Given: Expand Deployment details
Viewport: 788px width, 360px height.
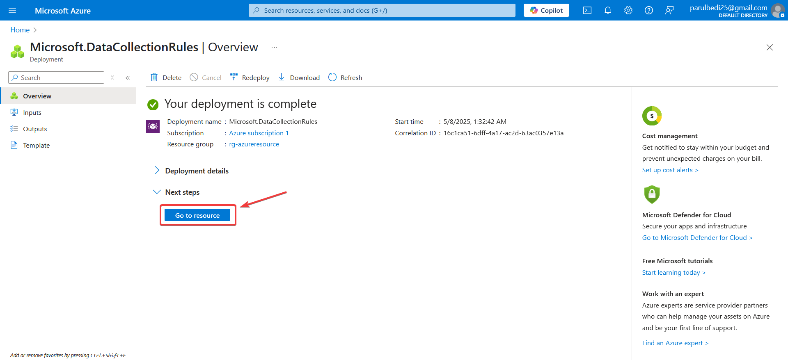Looking at the screenshot, I should [191, 171].
